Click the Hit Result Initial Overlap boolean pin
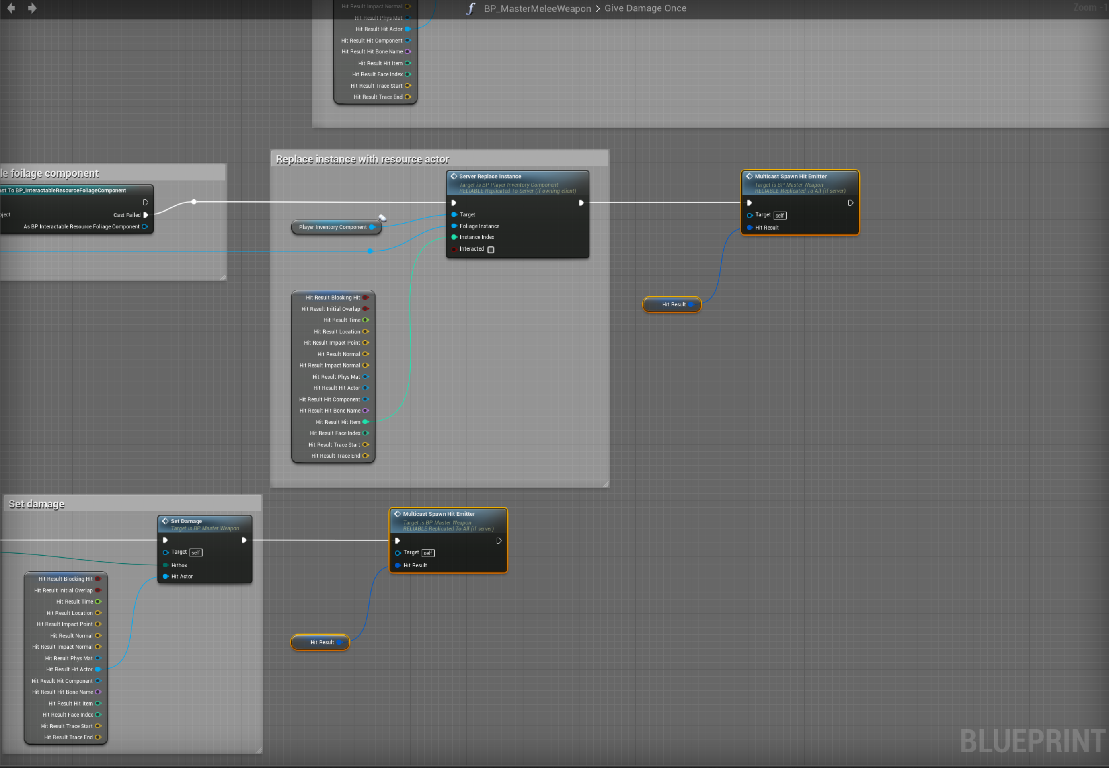The width and height of the screenshot is (1109, 768). click(365, 309)
